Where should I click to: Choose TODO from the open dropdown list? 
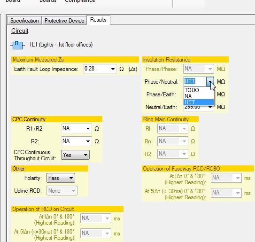[x=198, y=90]
